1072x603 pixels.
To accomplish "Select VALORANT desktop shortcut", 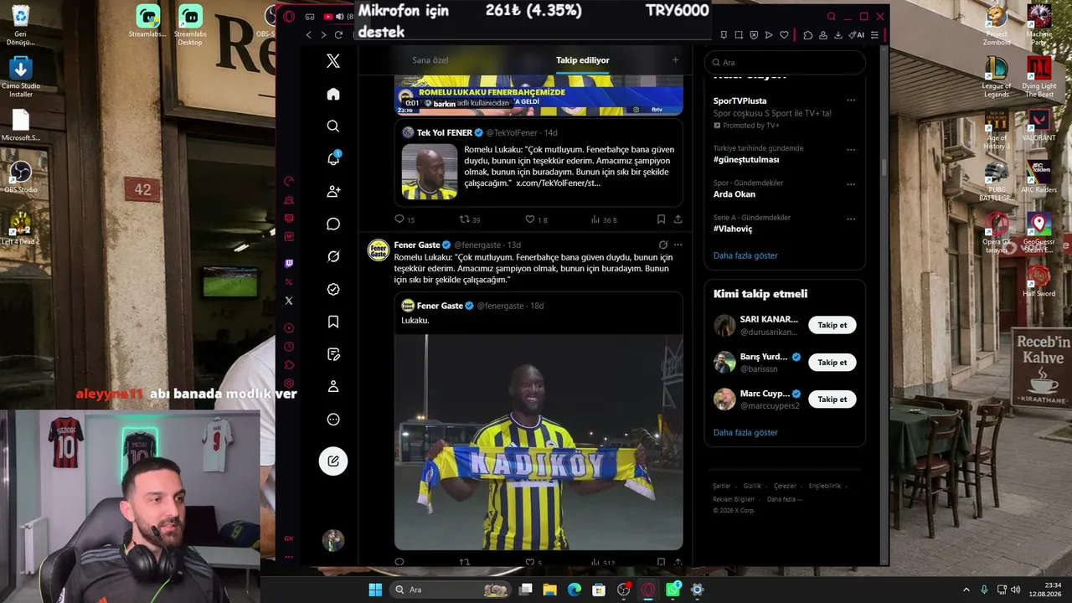I will tap(1038, 124).
